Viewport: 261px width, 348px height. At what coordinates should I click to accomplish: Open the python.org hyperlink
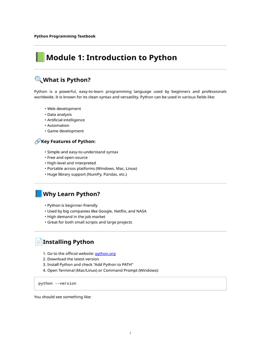click(x=105, y=254)
